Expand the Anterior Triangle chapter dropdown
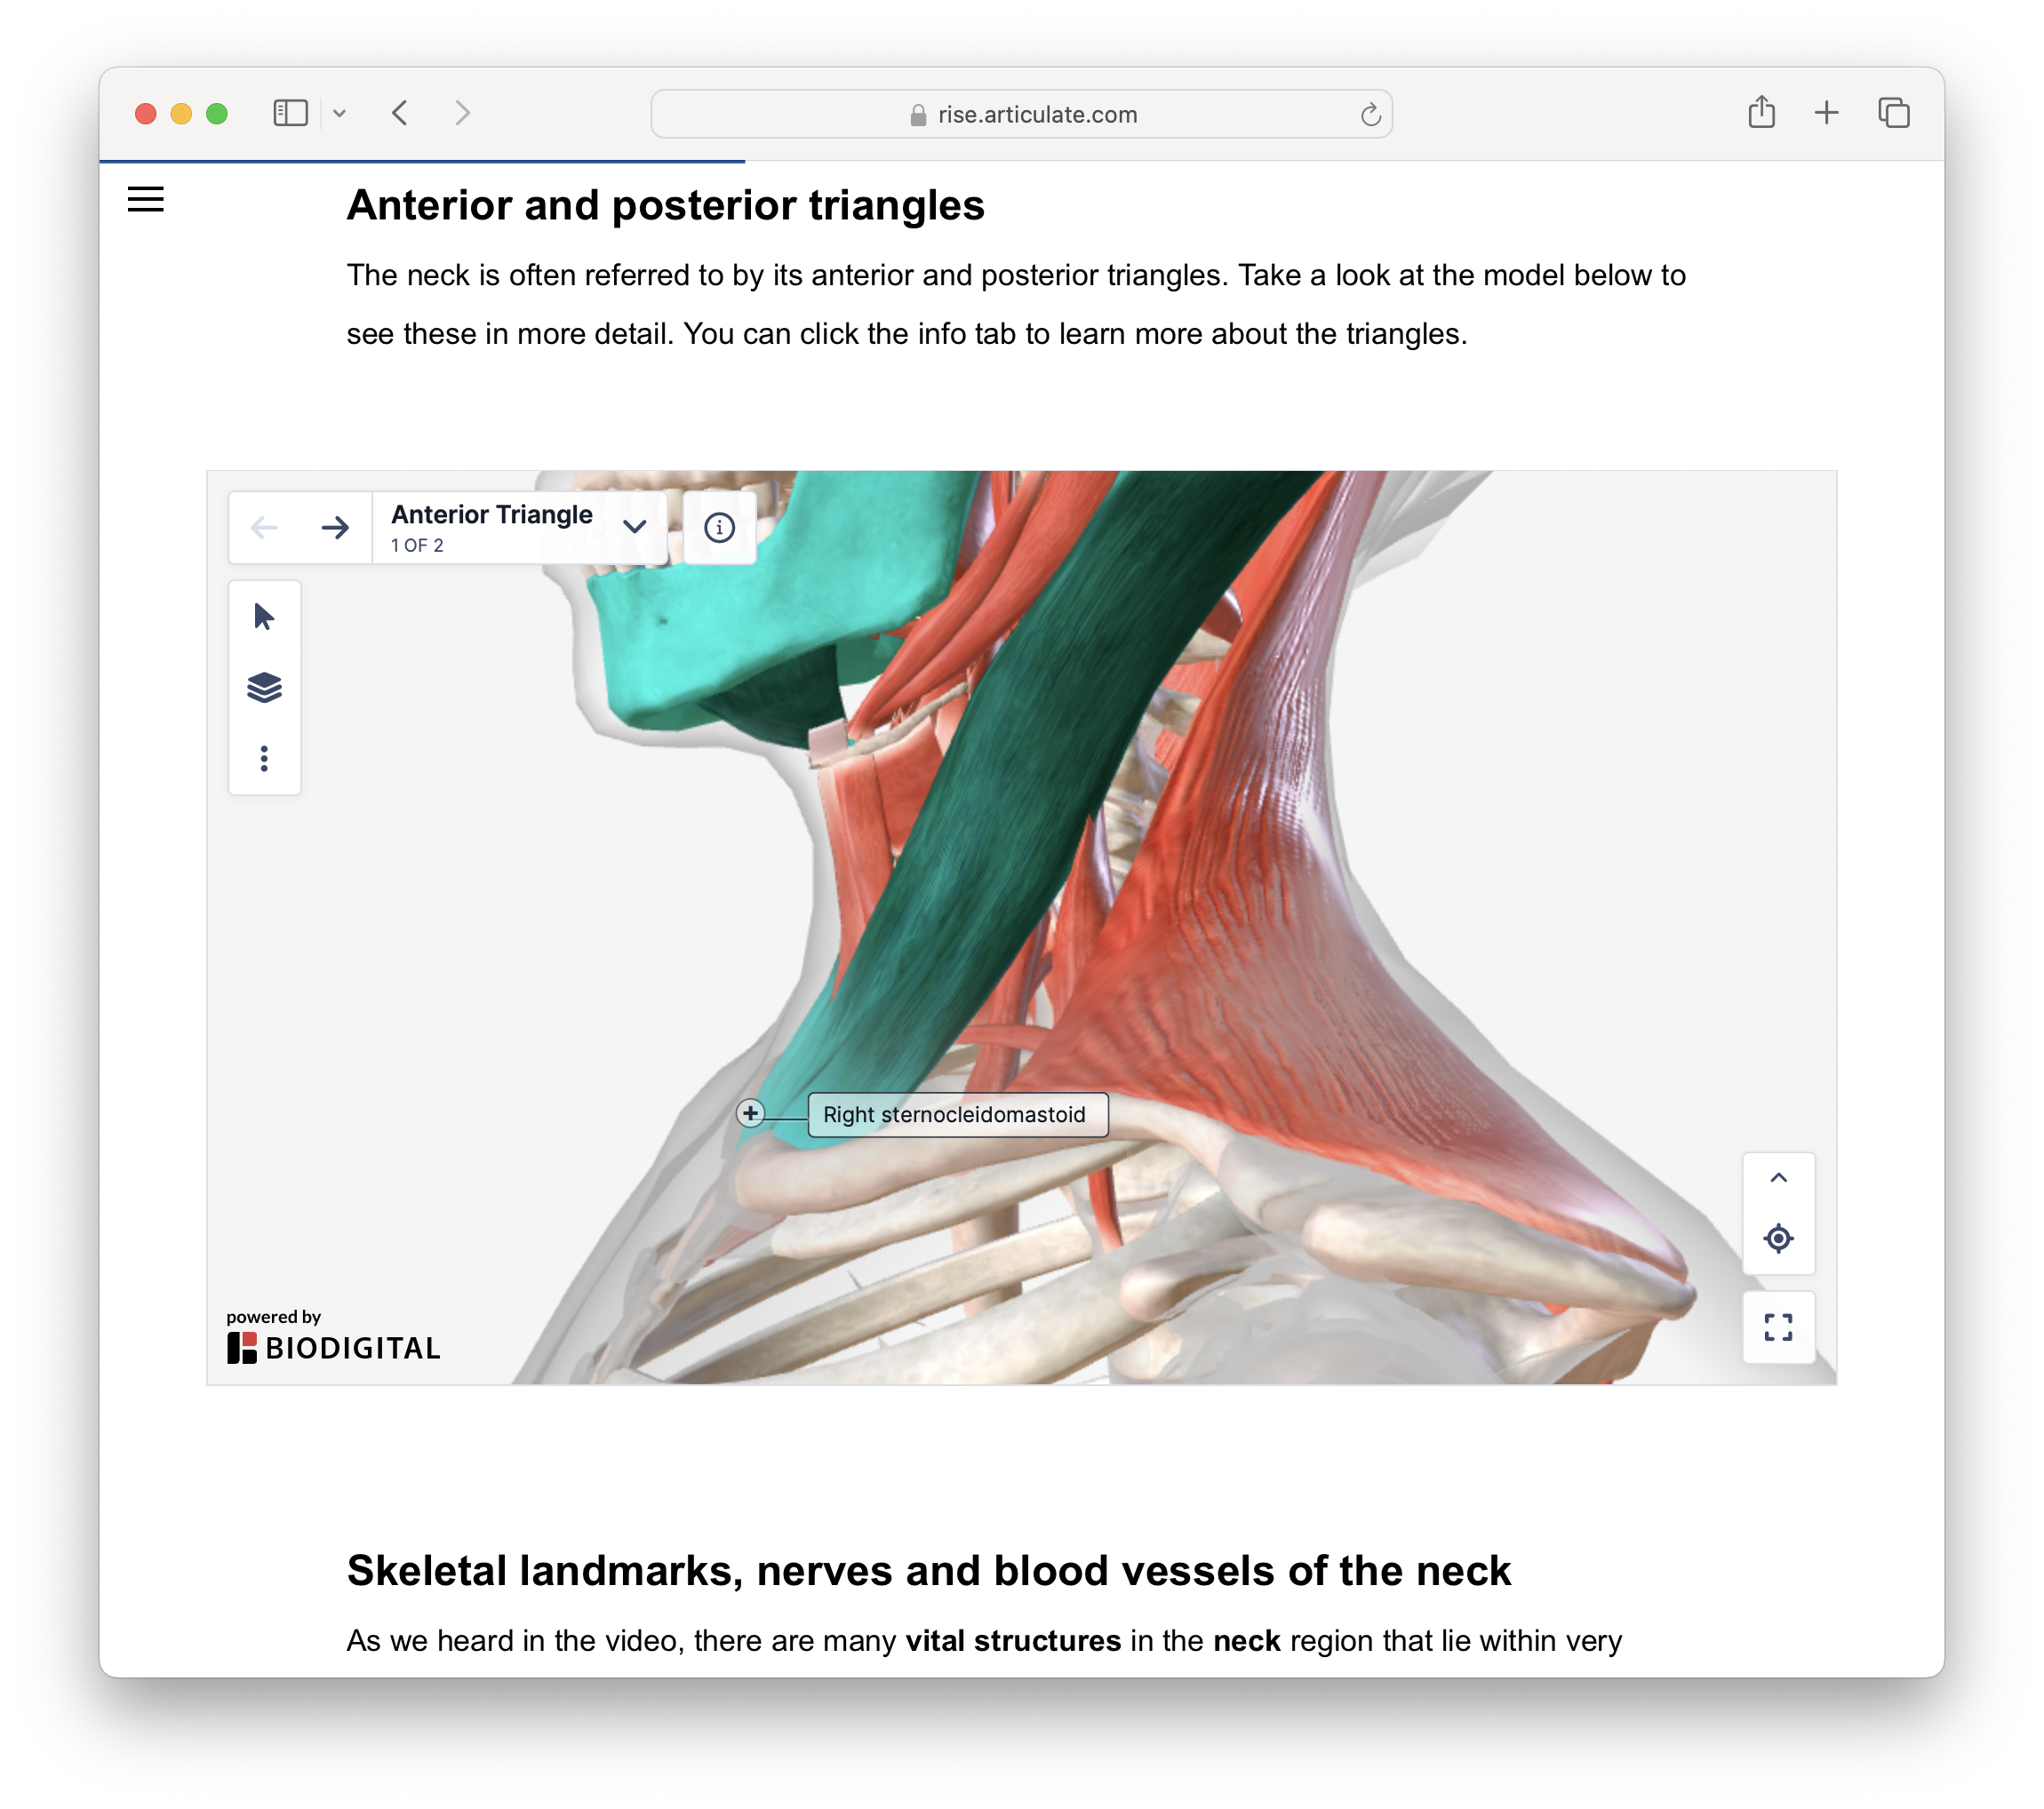The image size is (2044, 1809). click(634, 527)
